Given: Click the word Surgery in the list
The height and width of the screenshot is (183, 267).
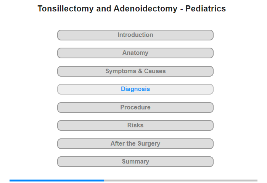Looking at the screenshot, I should (x=149, y=143).
